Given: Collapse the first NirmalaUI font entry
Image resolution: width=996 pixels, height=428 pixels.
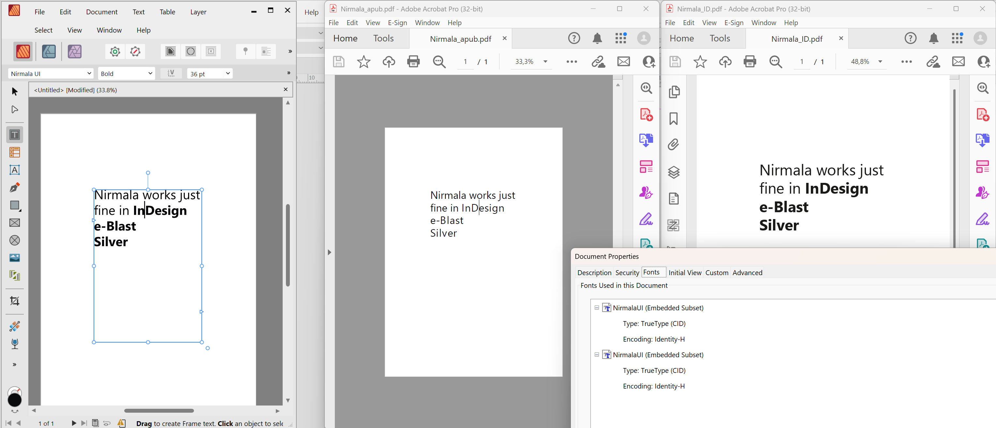Looking at the screenshot, I should pyautogui.click(x=597, y=308).
